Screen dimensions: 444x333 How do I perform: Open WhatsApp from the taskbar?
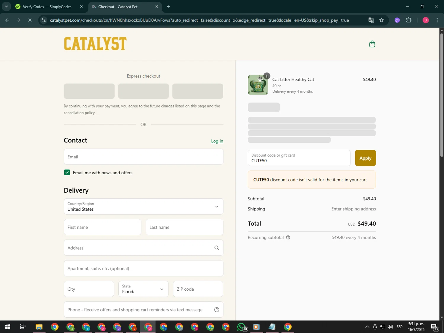[242, 327]
